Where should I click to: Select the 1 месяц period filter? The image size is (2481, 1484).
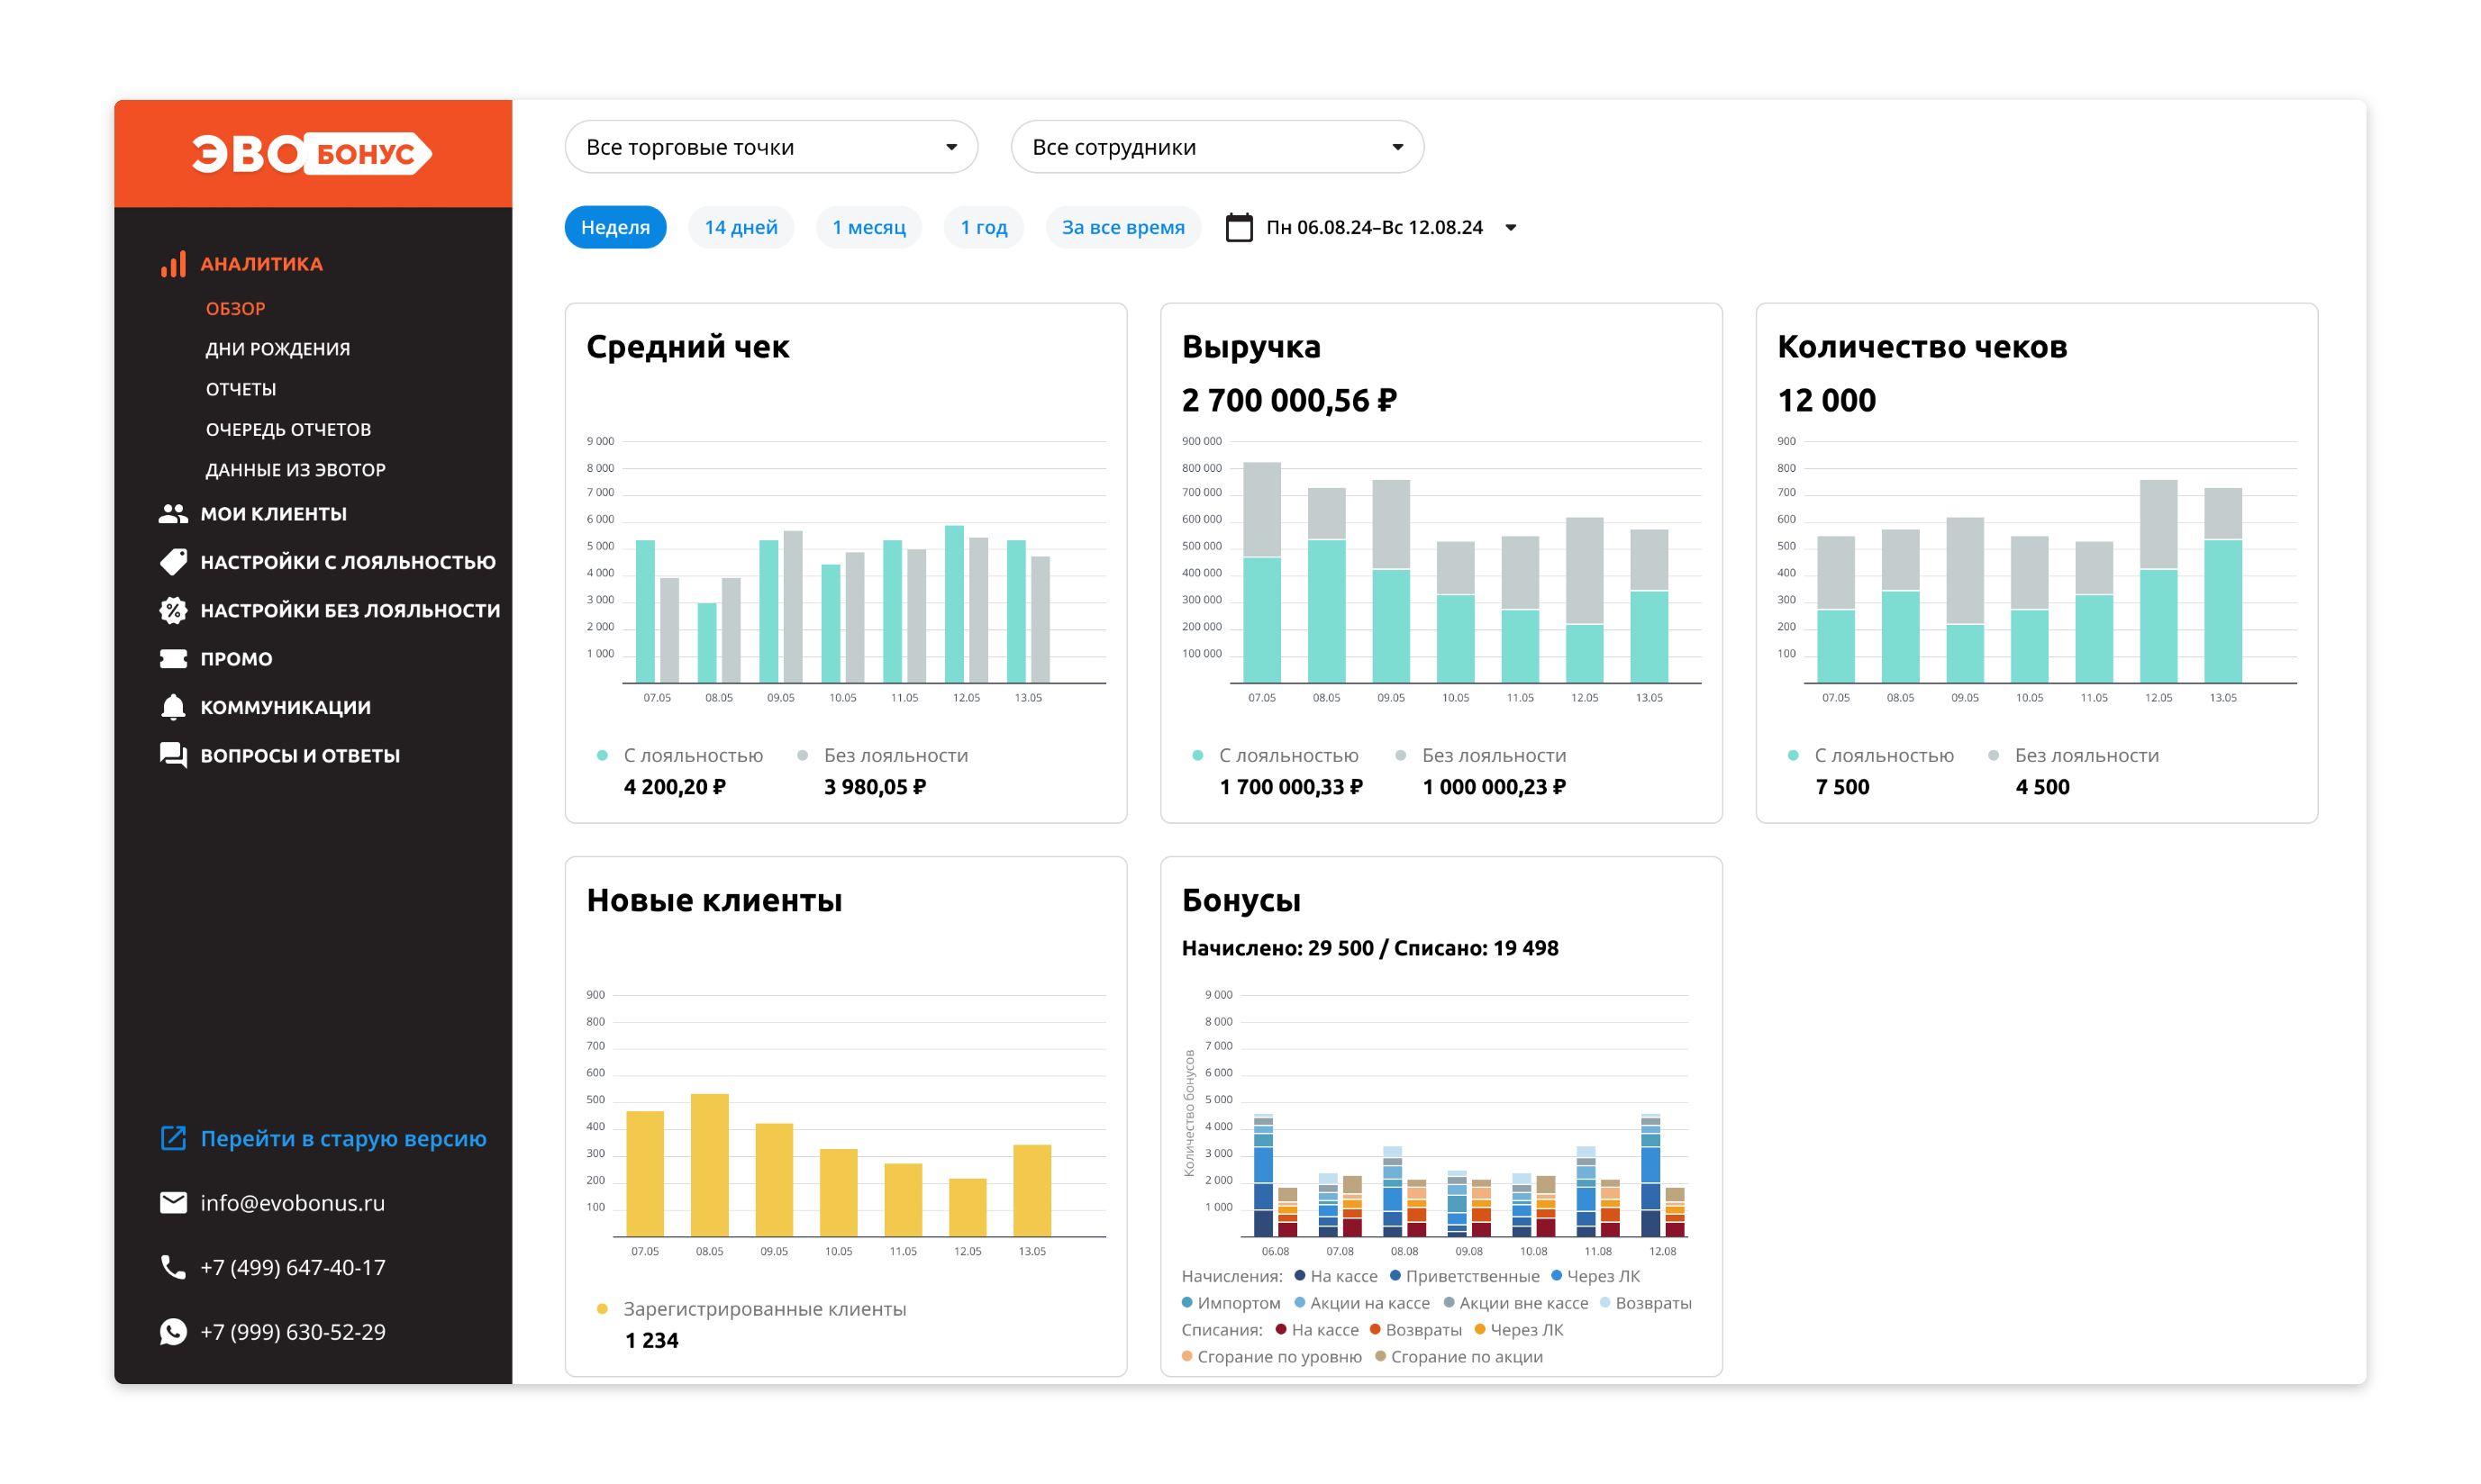[868, 227]
